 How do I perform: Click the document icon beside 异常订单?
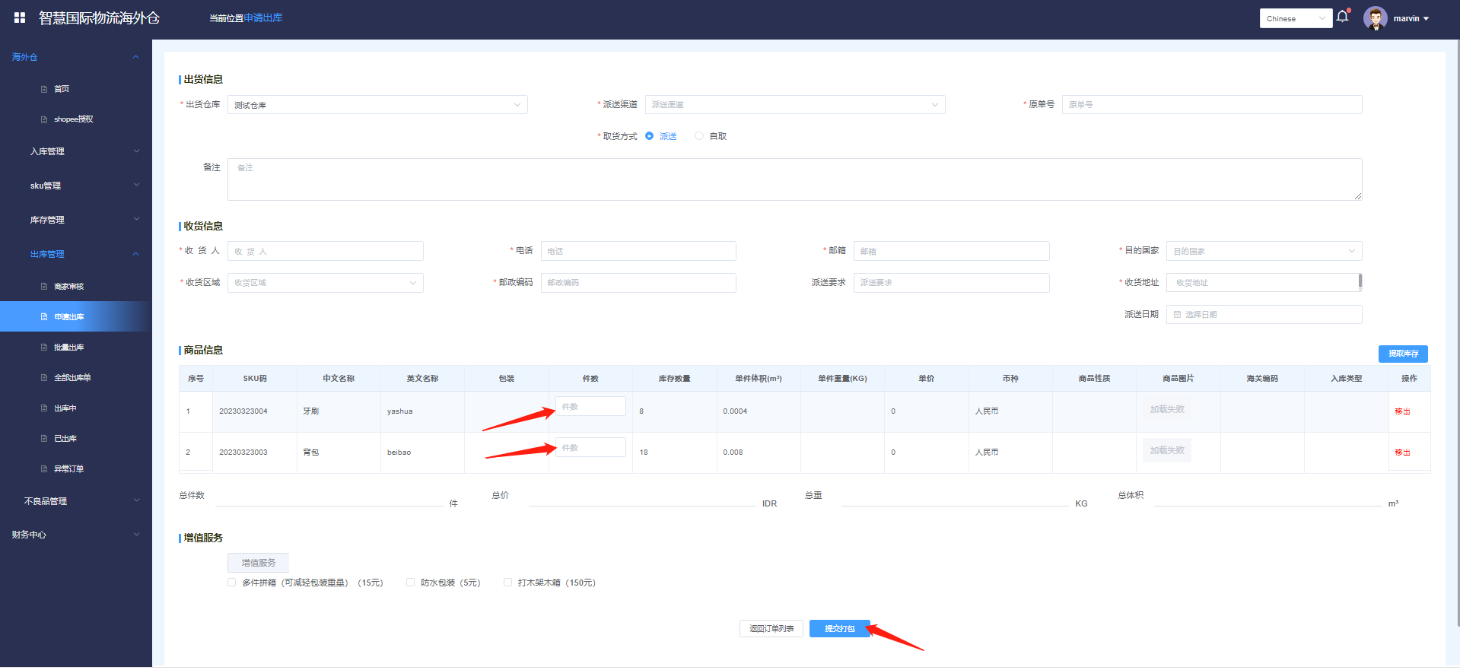[44, 469]
